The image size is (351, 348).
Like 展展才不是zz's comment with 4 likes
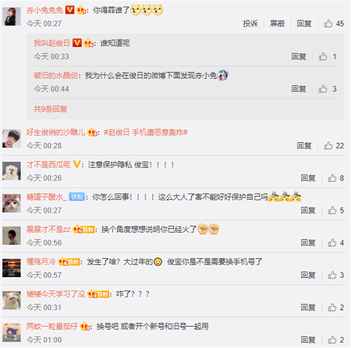[x=332, y=243]
